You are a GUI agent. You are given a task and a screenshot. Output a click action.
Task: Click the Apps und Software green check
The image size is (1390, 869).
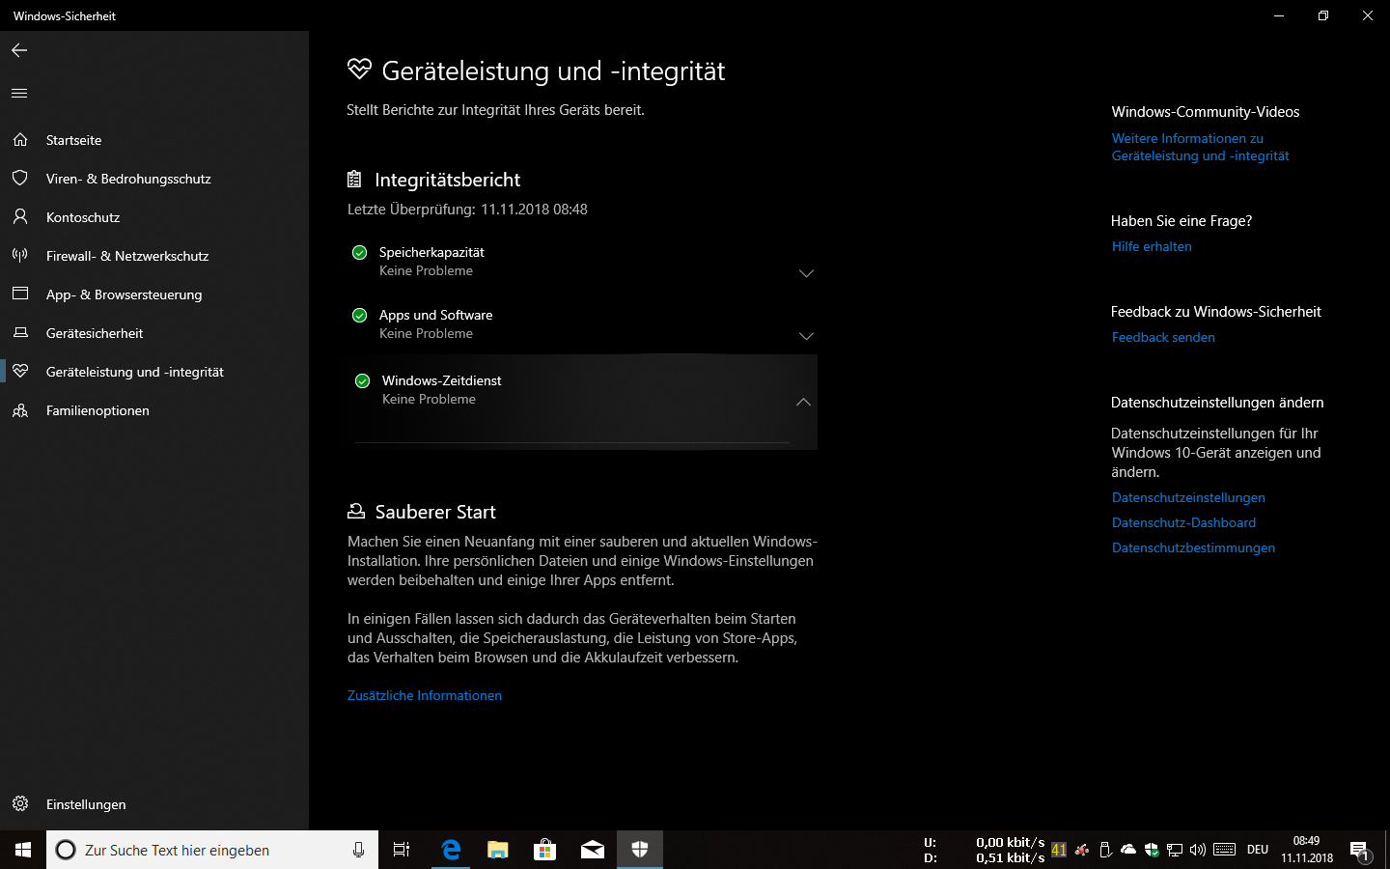360,315
